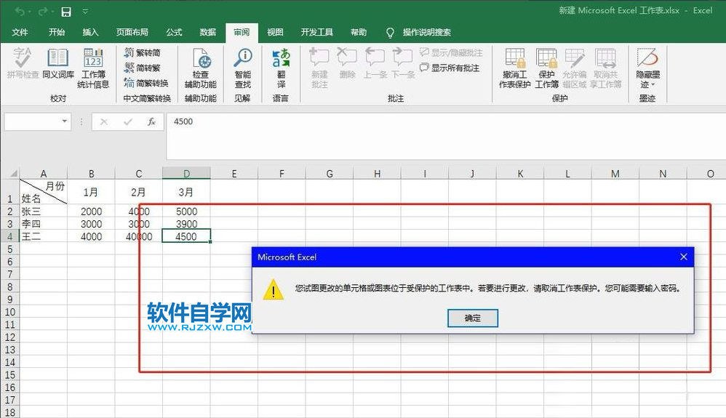Select cell with value 2000
Image resolution: width=726 pixels, height=418 pixels.
pyautogui.click(x=91, y=212)
